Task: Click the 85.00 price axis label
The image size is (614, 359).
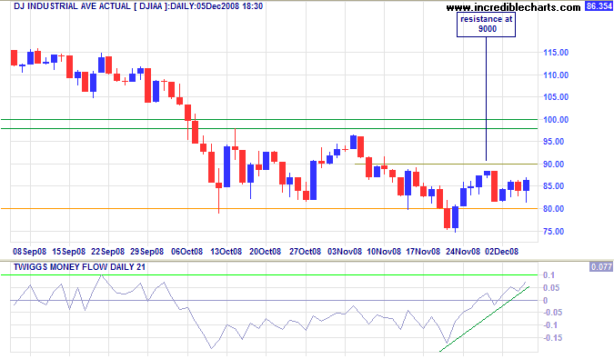Action: [x=553, y=186]
